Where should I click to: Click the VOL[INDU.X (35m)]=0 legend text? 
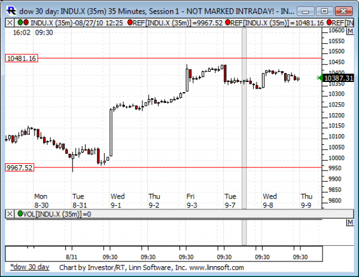click(57, 214)
